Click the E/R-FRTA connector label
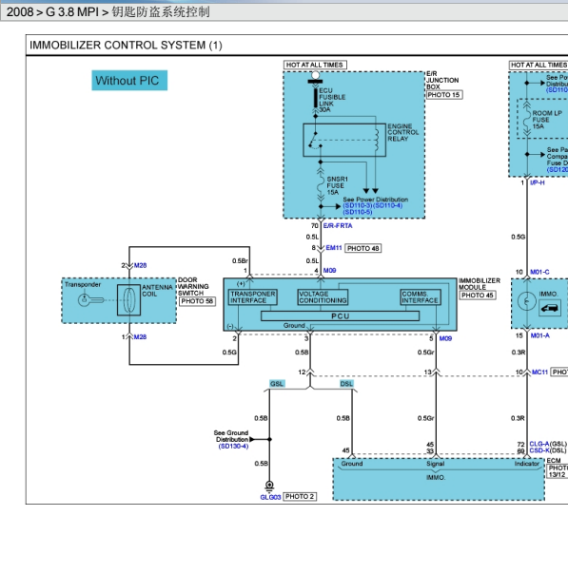Screen dimensions: 568x573 click(338, 226)
